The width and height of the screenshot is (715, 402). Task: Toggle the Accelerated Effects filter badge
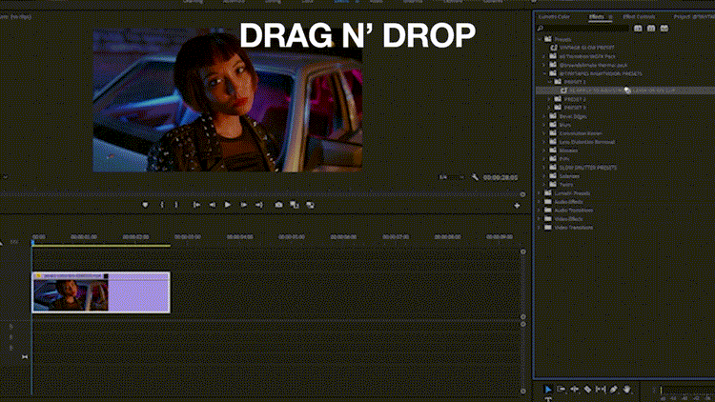[x=638, y=29]
